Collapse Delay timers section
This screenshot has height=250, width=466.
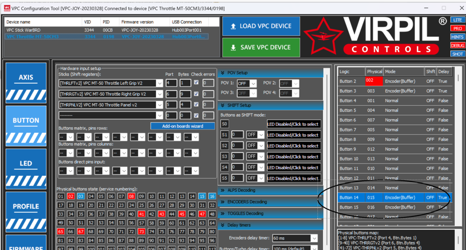coord(222,225)
